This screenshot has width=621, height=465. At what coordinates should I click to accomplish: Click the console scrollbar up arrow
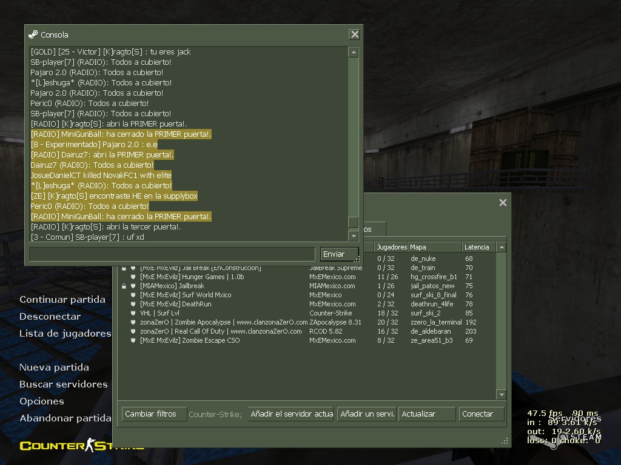pos(354,52)
